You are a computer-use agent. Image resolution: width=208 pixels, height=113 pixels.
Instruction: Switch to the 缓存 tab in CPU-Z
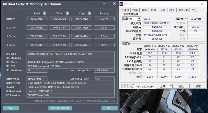[135, 10]
